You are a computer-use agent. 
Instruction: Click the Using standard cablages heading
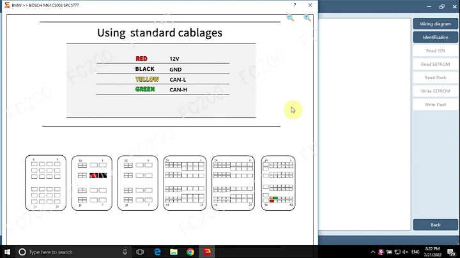[x=160, y=33]
